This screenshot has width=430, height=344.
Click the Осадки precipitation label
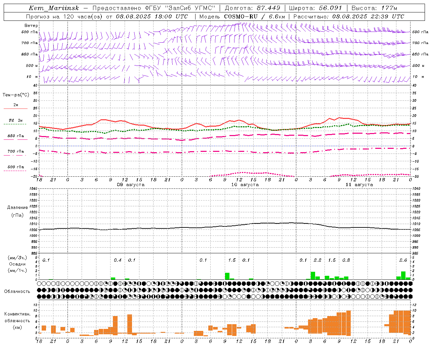tap(17, 264)
